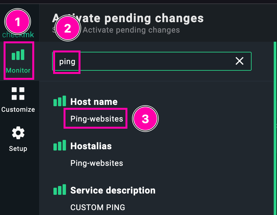
Task: Click the pink step 2 badge
Action: 67,29
